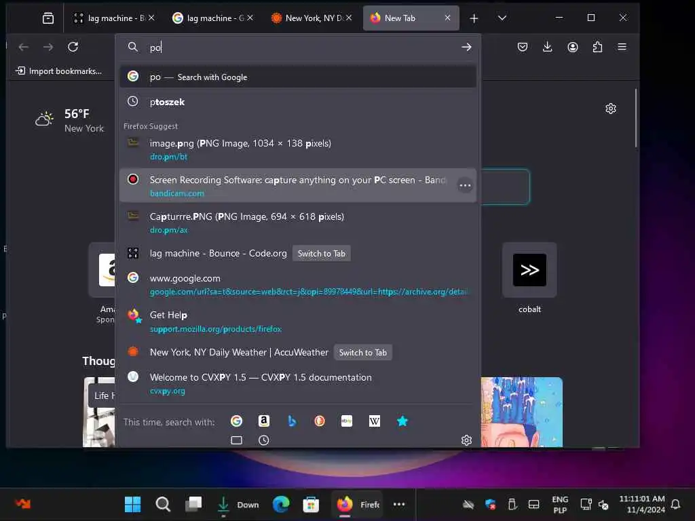Choose 'po — Search with Google' suggestion
The image size is (695, 521).
[298, 77]
